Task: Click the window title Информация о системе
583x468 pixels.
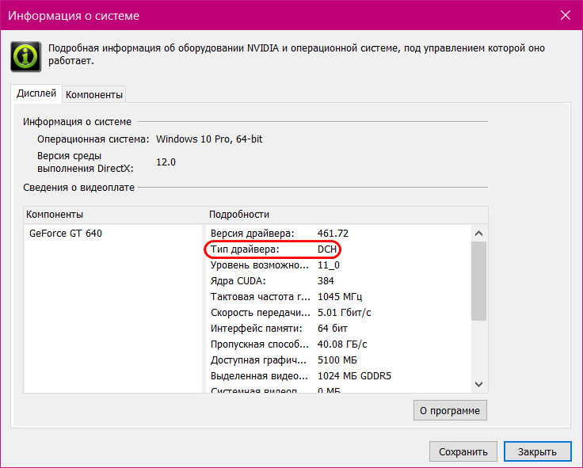Action: 74,16
